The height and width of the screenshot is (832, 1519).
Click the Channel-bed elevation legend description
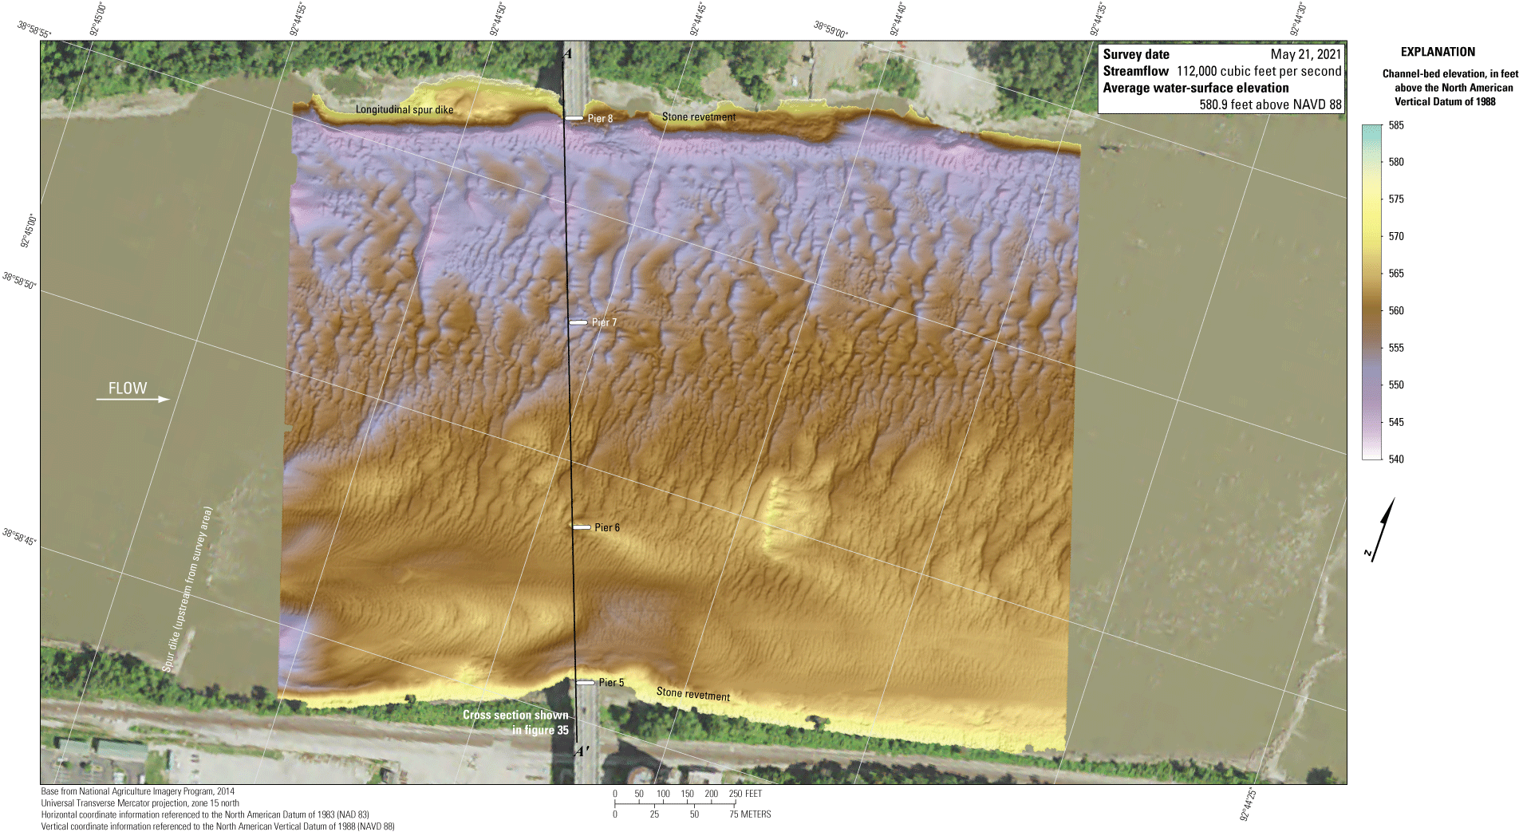click(x=1450, y=88)
